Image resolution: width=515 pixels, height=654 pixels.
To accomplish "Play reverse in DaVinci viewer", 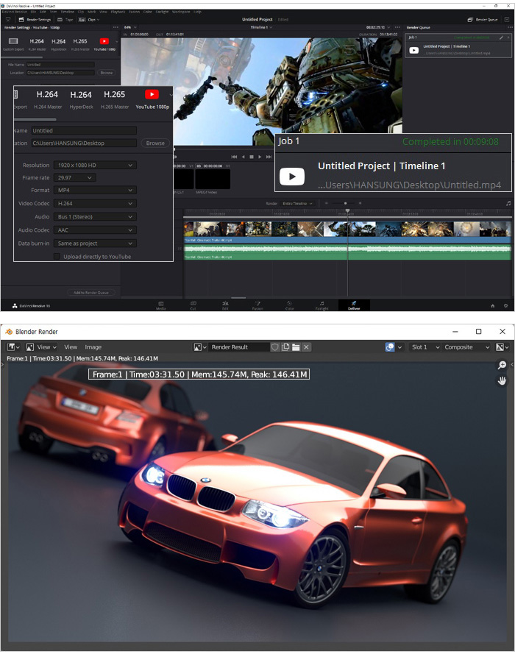I will pyautogui.click(x=243, y=157).
